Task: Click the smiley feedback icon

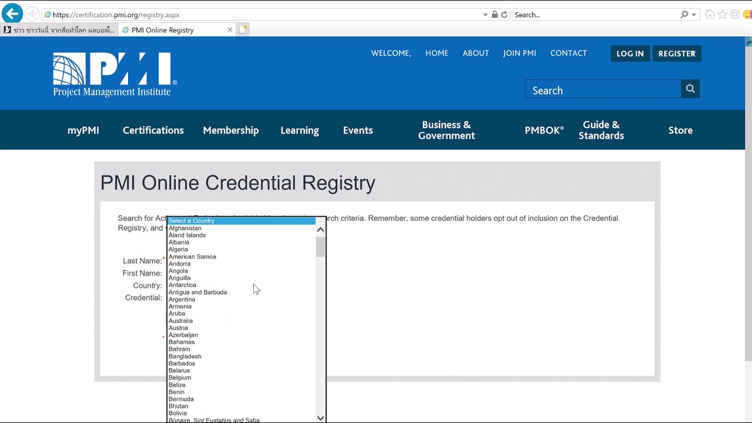Action: point(747,15)
